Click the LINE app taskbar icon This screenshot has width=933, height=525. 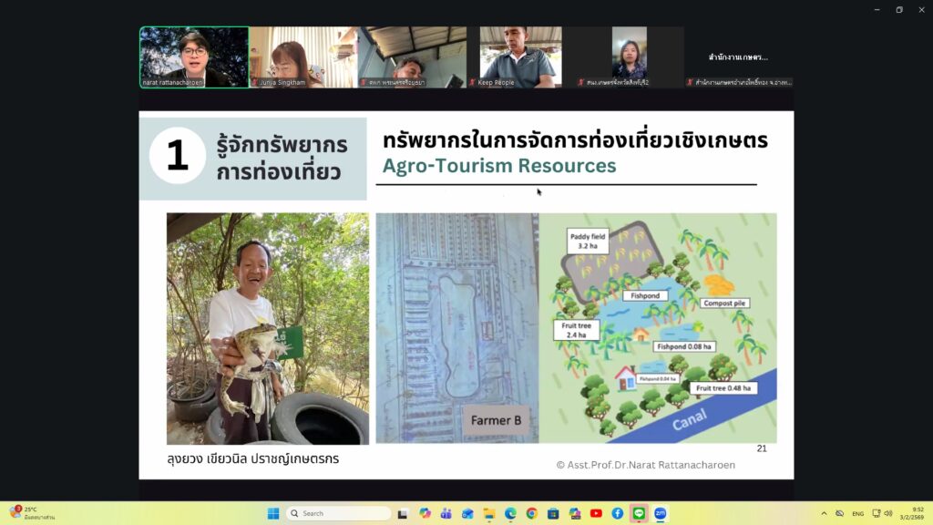[639, 513]
